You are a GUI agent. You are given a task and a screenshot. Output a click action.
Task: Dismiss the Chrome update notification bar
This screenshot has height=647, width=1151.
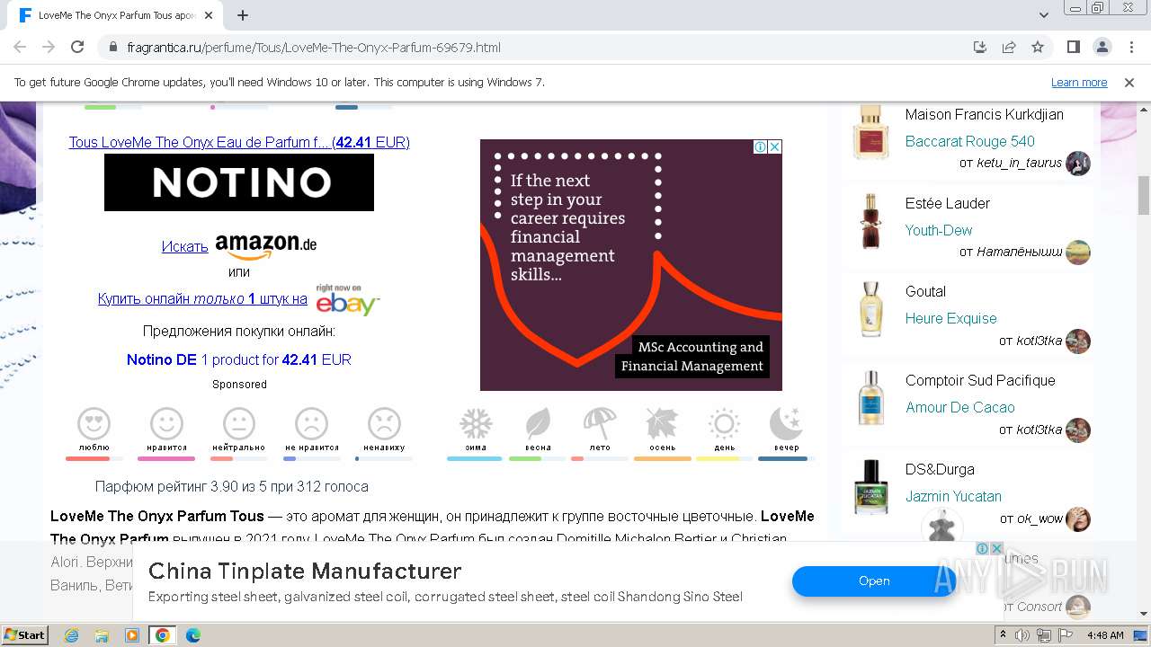click(1129, 82)
